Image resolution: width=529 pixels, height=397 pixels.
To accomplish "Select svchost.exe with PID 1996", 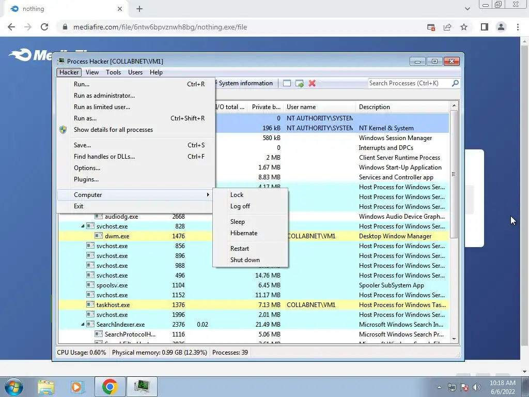I will pos(254,315).
